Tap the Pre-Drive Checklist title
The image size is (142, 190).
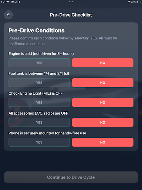click(71, 15)
